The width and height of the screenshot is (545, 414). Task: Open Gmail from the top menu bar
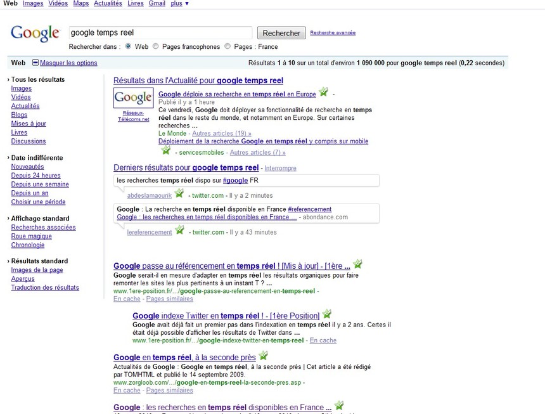tap(157, 3)
